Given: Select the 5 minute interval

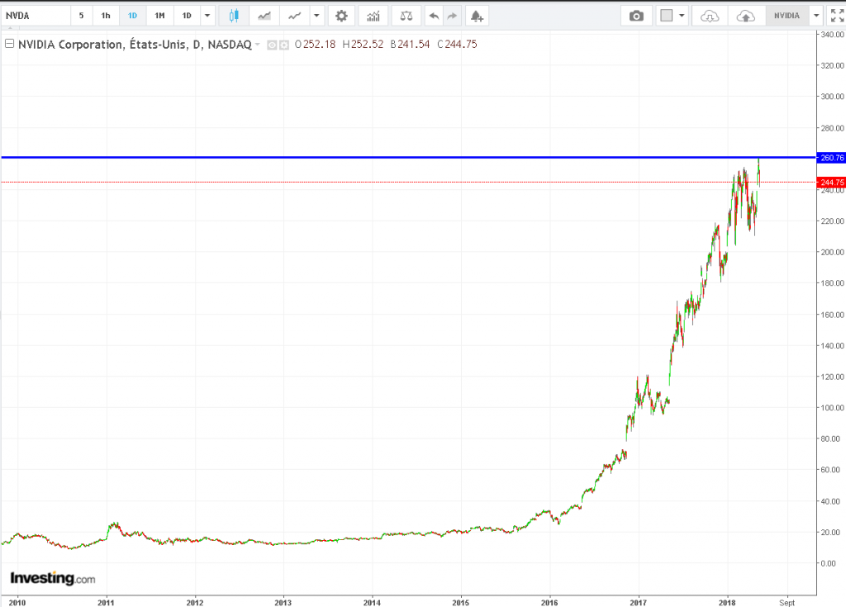Looking at the screenshot, I should 82,16.
